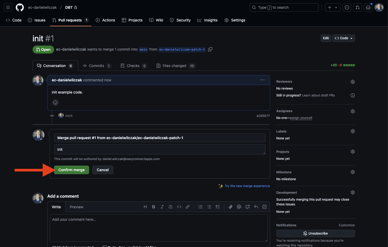The image size is (388, 247).
Task: Expand the green Code dropdown button
Action: 343,38
